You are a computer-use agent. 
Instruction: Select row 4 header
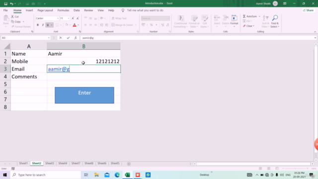tap(5, 77)
